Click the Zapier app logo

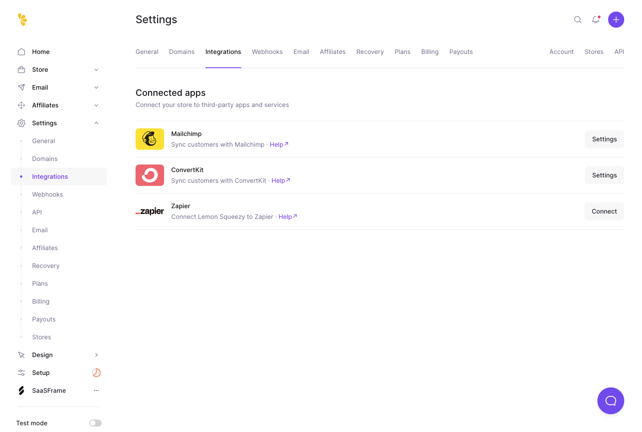(150, 211)
